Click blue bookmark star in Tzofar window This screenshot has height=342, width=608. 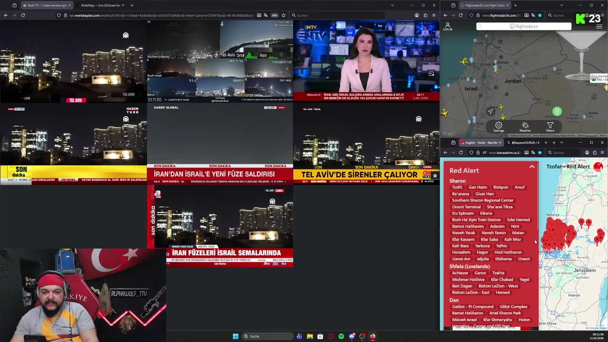coord(540,152)
